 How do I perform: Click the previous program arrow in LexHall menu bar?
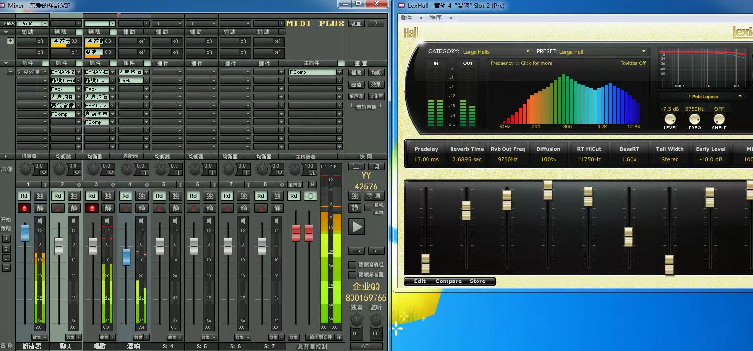pyautogui.click(x=420, y=18)
